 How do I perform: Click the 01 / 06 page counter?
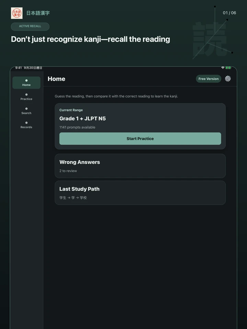pyautogui.click(x=230, y=13)
